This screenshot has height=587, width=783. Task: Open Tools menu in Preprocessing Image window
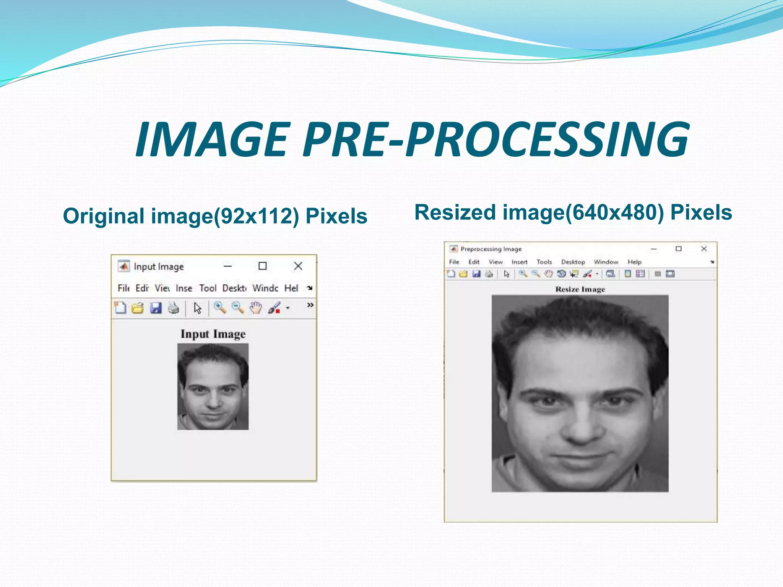(x=544, y=262)
